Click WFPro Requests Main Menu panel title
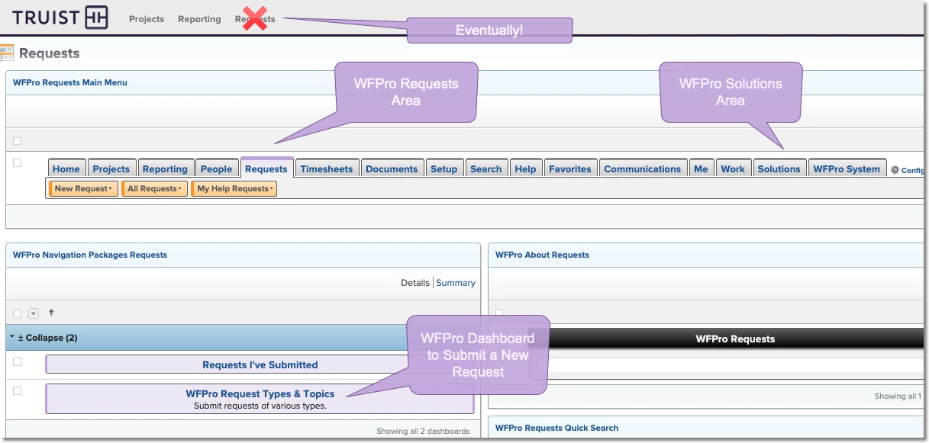The width and height of the screenshot is (929, 443). (70, 82)
